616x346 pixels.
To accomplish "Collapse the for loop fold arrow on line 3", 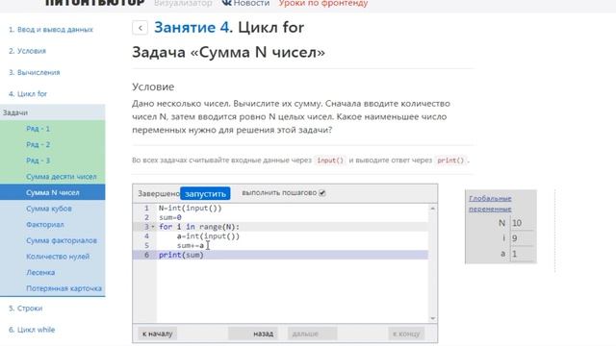I will point(153,227).
